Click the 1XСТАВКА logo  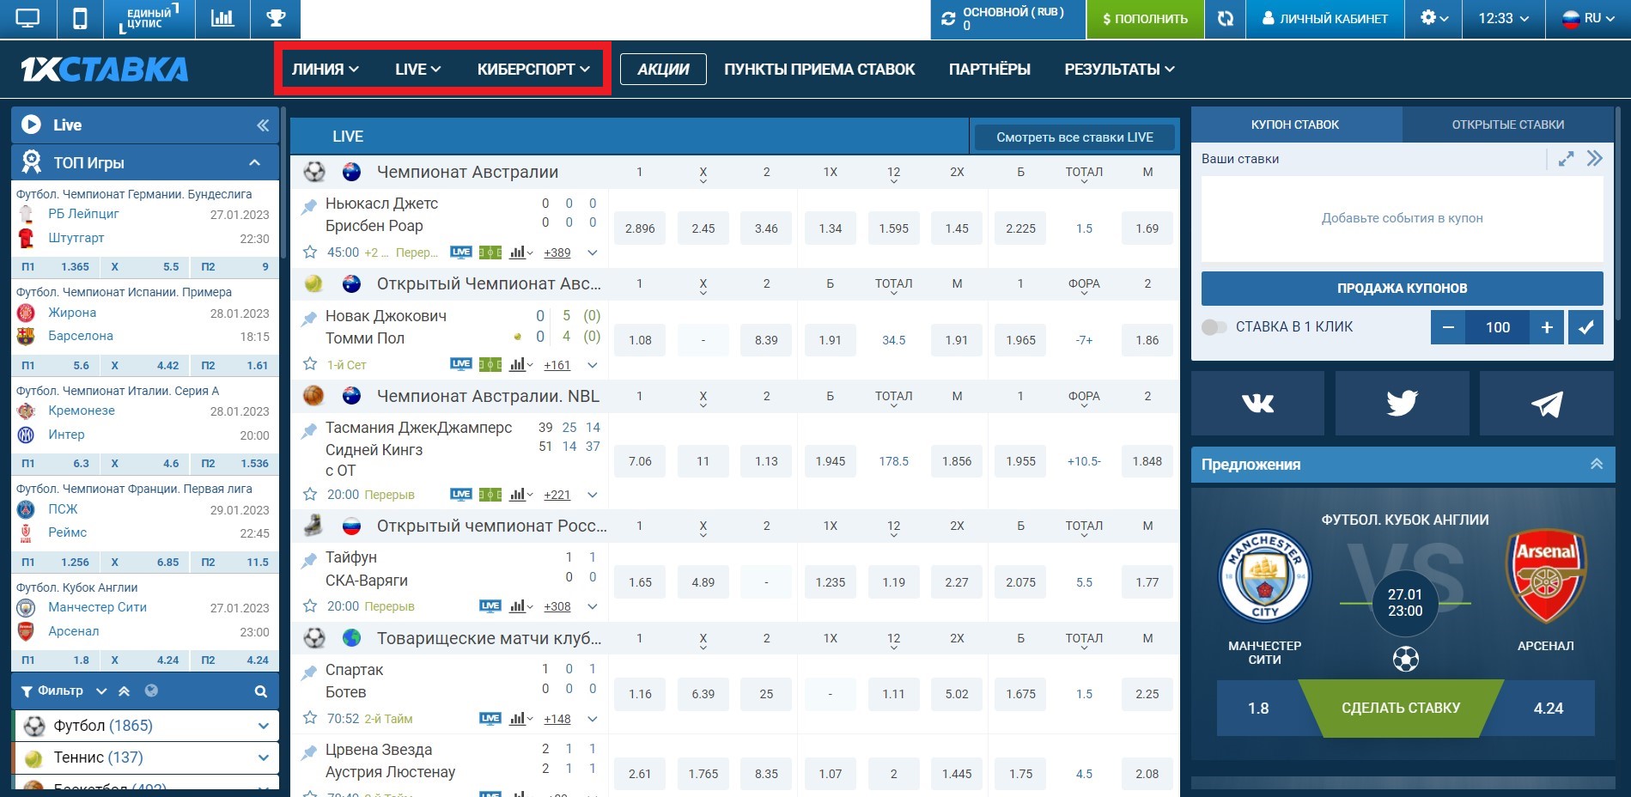pyautogui.click(x=104, y=70)
